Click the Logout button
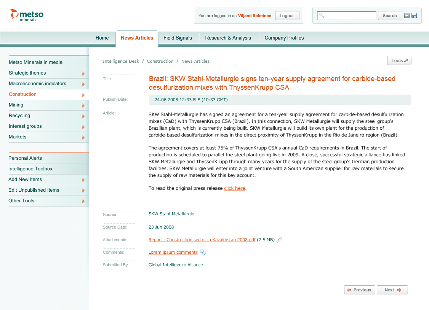The width and height of the screenshot is (429, 310). [x=287, y=16]
